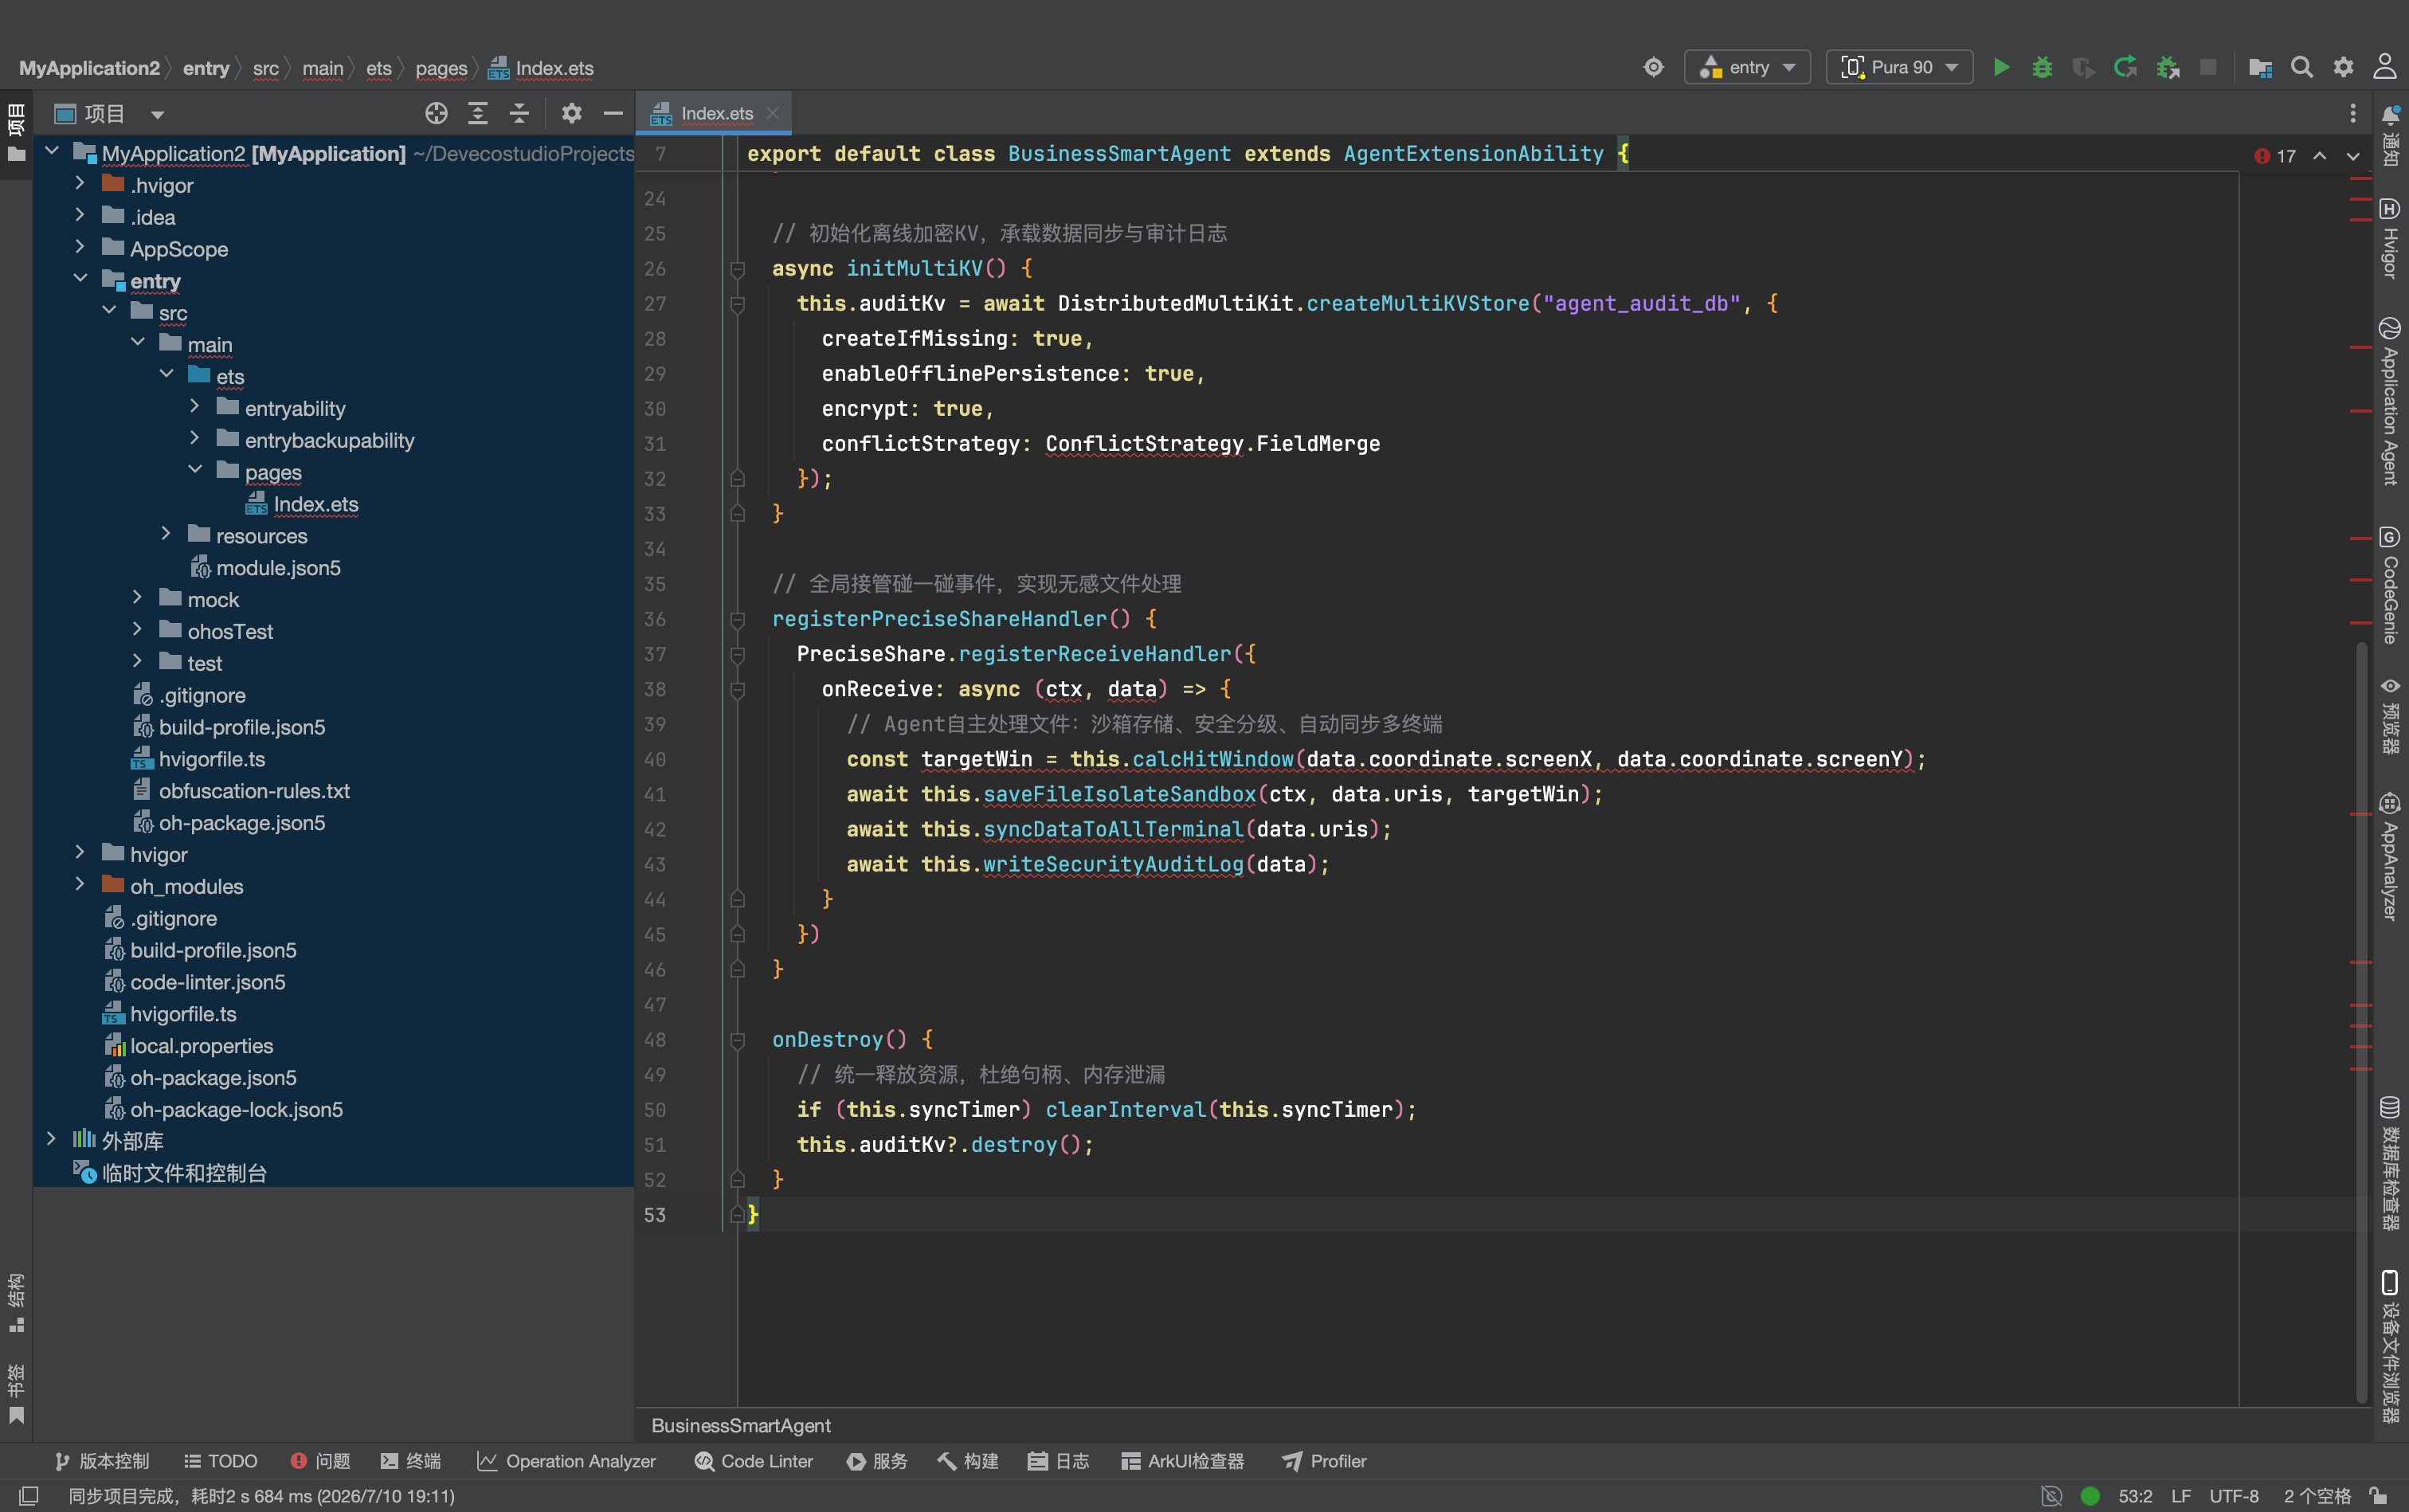The width and height of the screenshot is (2409, 1512).
Task: Run the app with green play button
Action: tap(2001, 67)
